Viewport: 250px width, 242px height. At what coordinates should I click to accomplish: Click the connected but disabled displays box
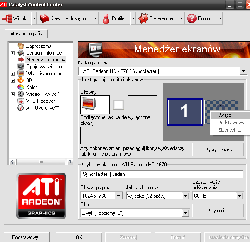[120, 135]
